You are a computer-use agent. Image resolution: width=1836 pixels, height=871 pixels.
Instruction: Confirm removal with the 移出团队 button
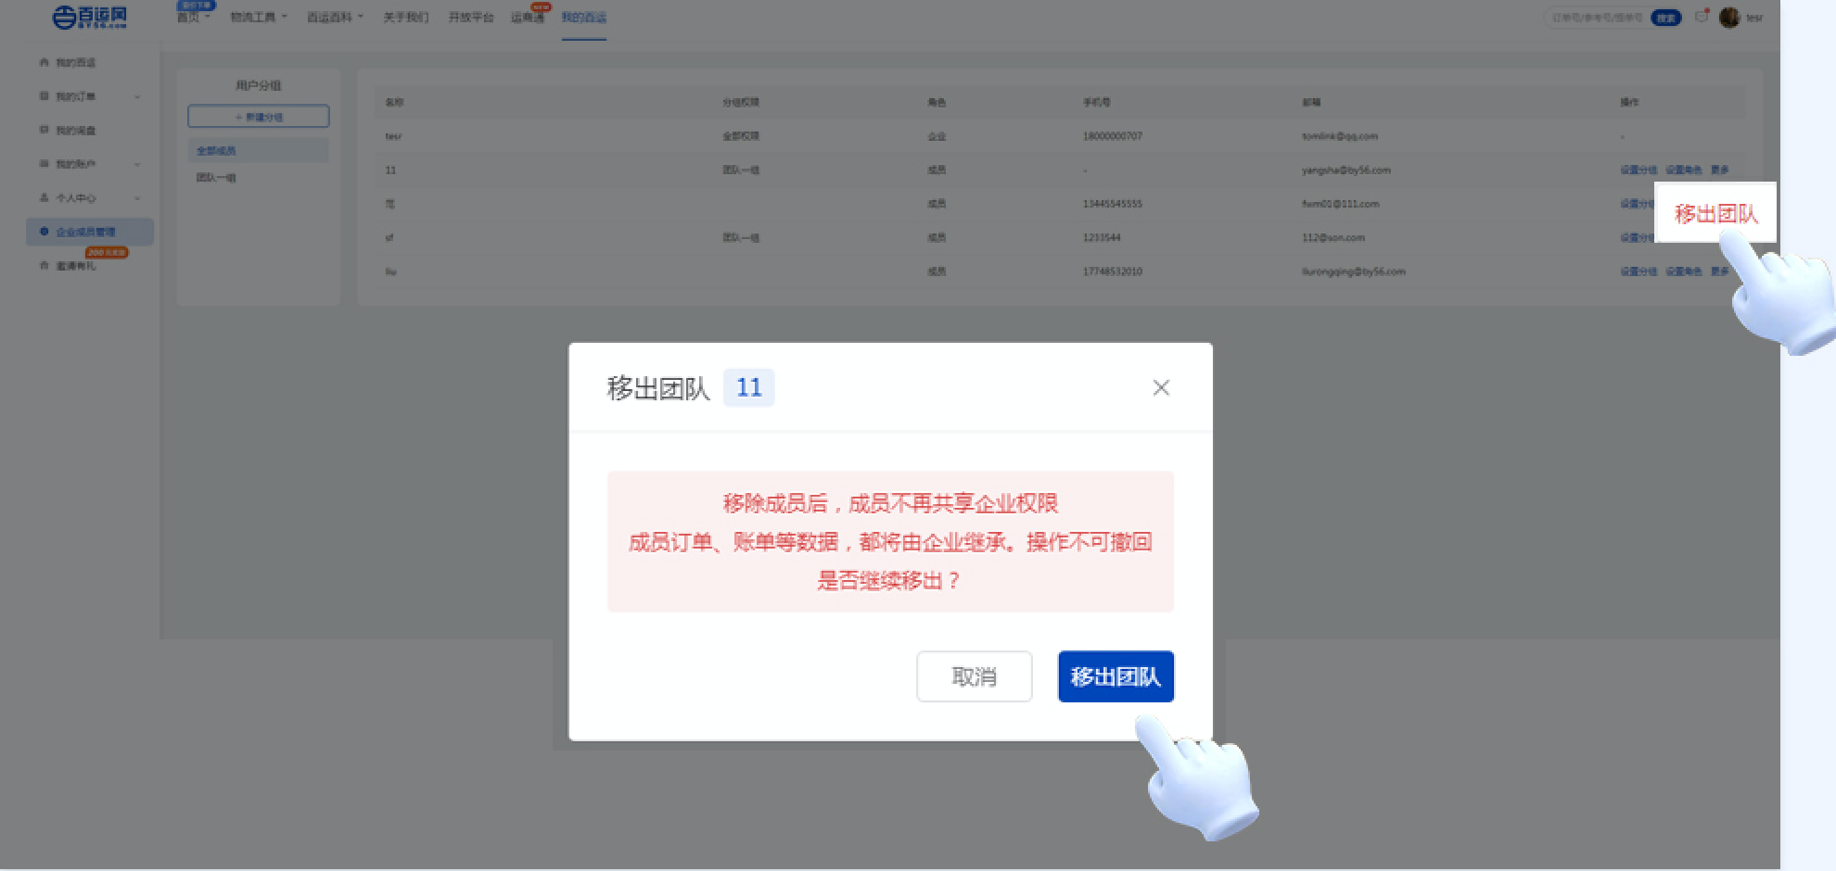pyautogui.click(x=1116, y=676)
